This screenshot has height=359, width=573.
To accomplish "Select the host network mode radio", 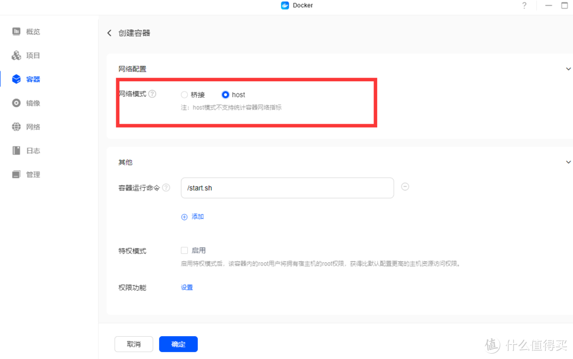I will pos(225,95).
